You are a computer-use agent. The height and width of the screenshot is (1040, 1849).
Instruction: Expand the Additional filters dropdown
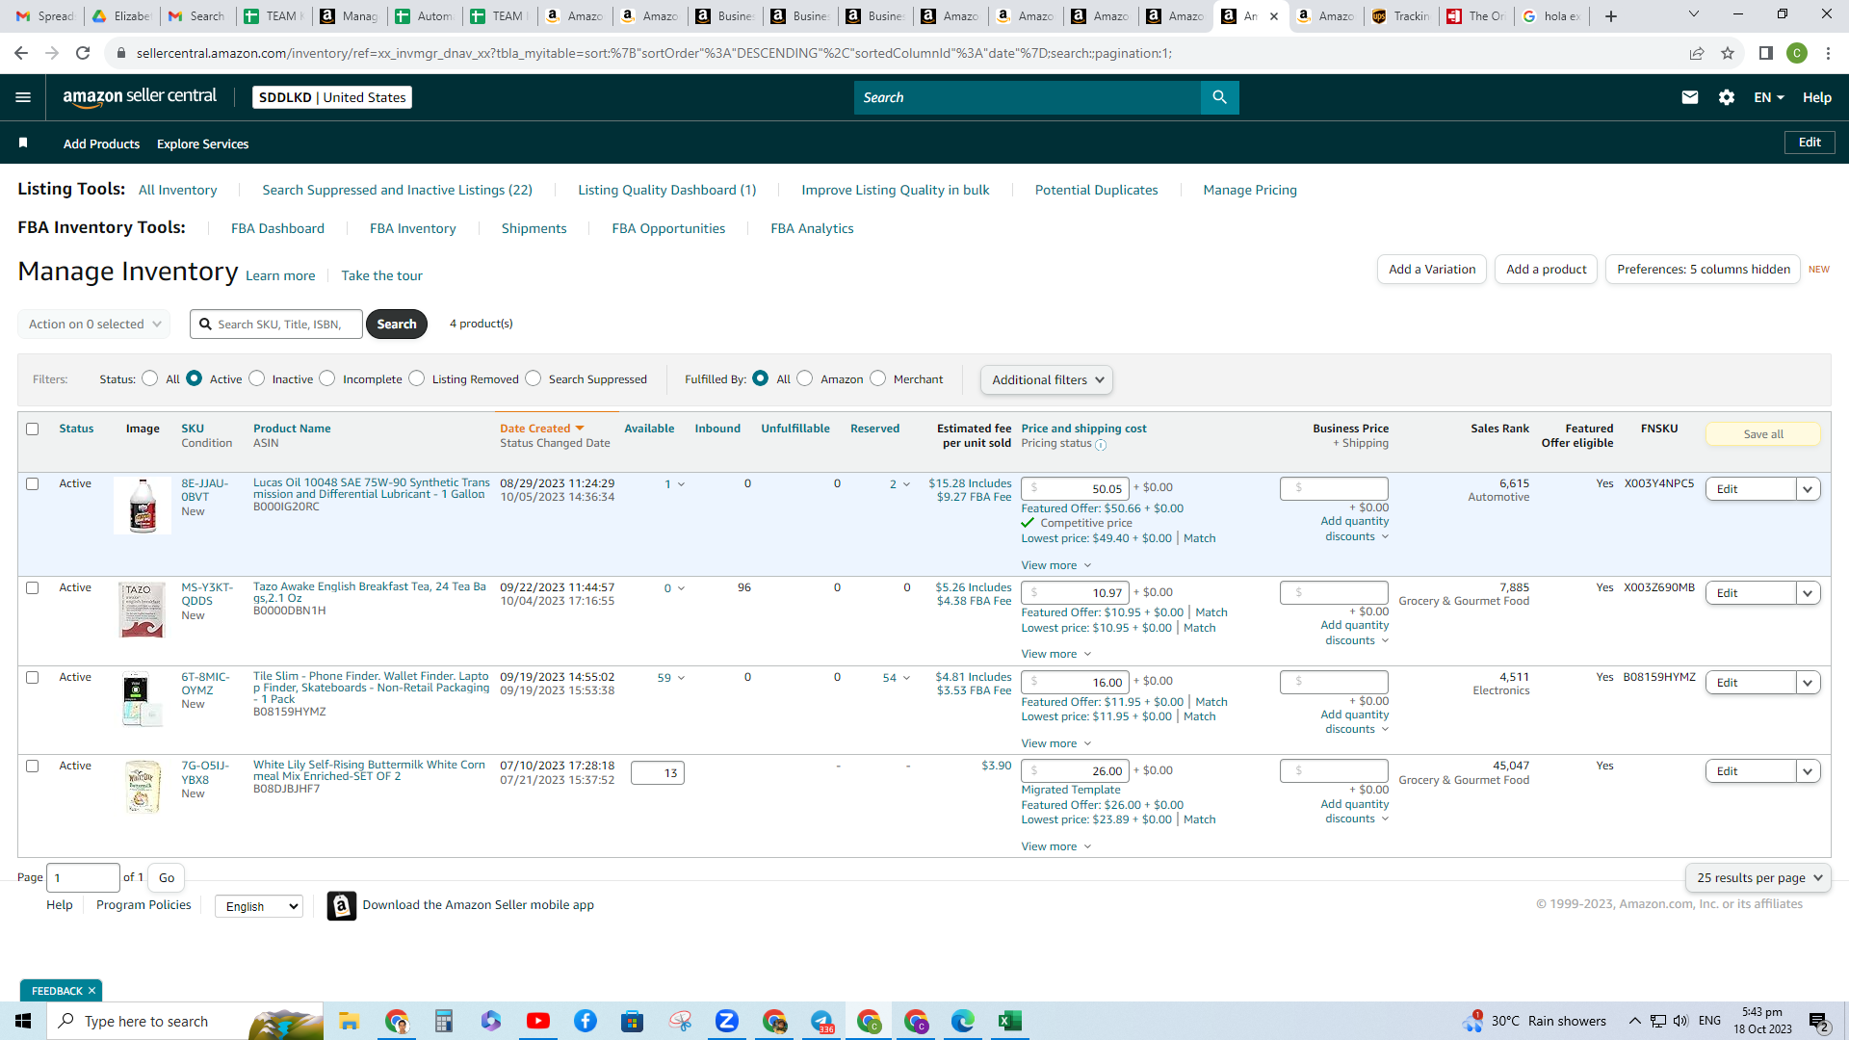(x=1047, y=379)
